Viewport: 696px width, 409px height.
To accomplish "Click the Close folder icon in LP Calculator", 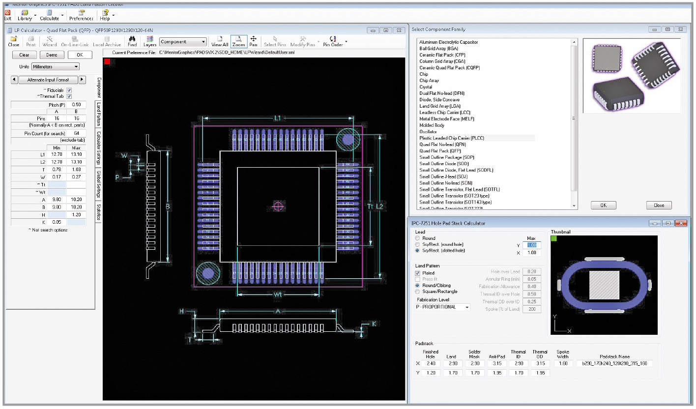I will click(x=14, y=39).
